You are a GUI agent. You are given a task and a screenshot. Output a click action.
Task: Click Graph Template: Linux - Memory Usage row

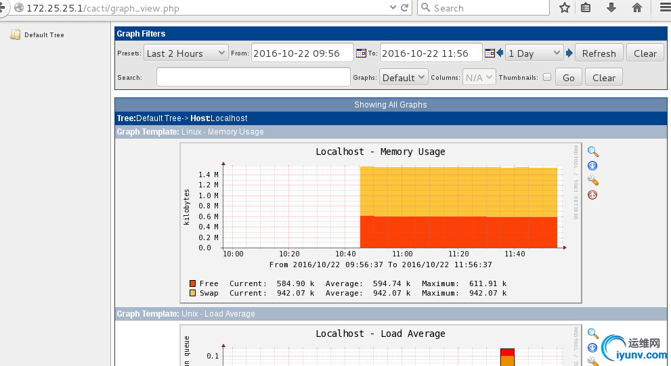pos(391,132)
